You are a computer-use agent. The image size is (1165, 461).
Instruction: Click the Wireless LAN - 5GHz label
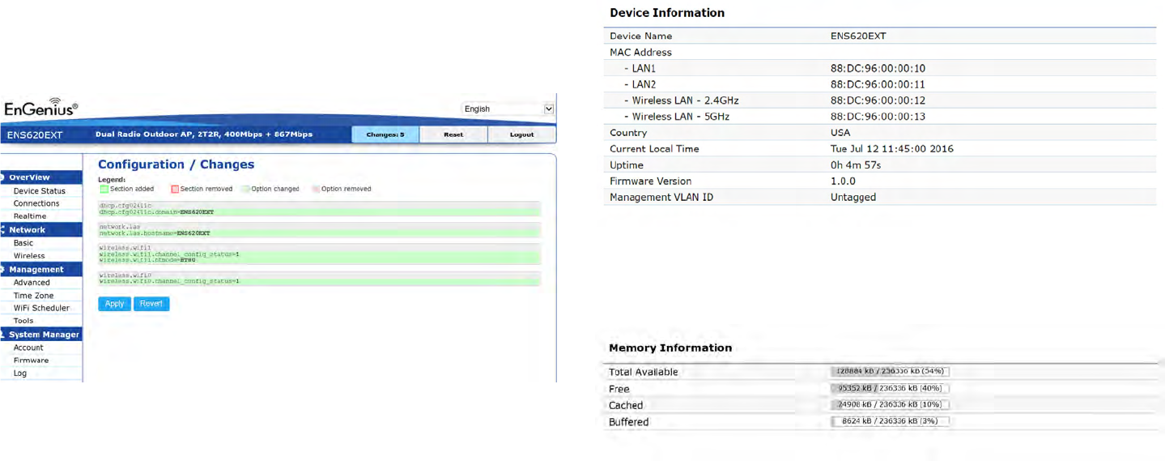[680, 117]
